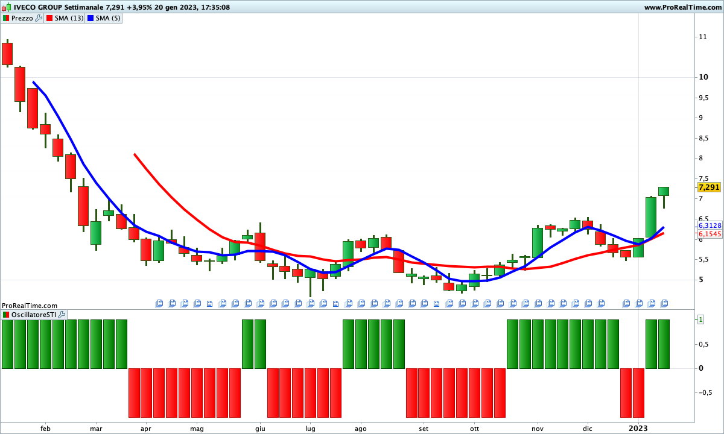The width and height of the screenshot is (724, 434).
Task: Click the 'feb' label on the time axis
Action: pos(45,429)
